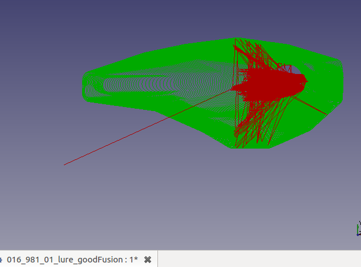Viewport: 361px width, 267px height.
Task: Click the document icon on the tab
Action: coord(1,259)
